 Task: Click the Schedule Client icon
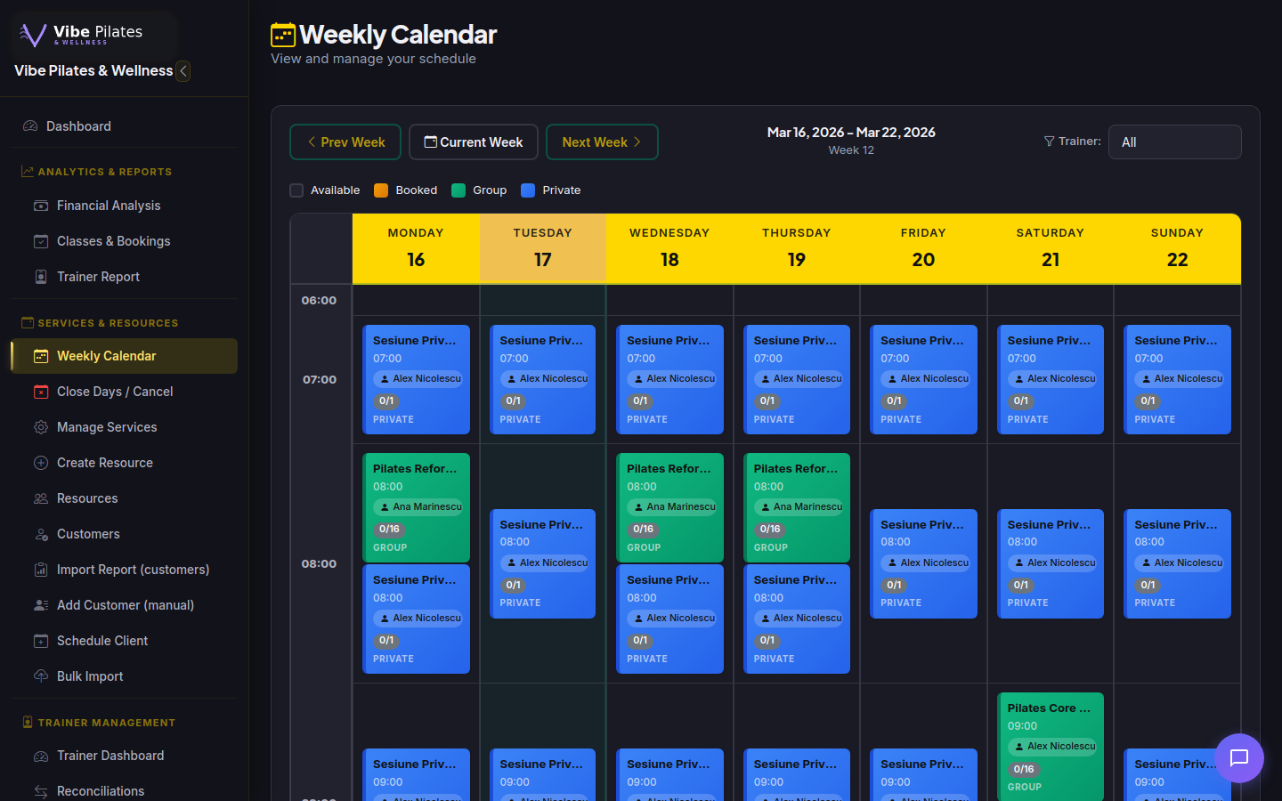pos(41,641)
